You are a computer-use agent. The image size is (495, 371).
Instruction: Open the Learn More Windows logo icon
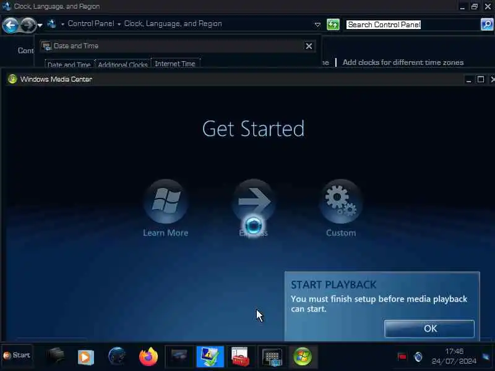[x=166, y=202]
